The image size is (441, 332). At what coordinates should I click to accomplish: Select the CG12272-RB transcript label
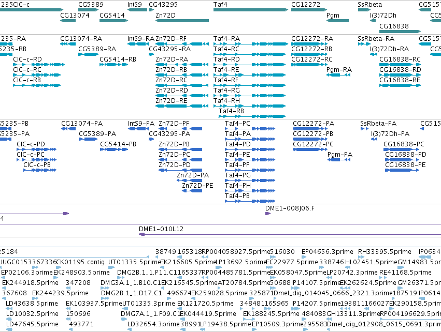[x=311, y=49]
